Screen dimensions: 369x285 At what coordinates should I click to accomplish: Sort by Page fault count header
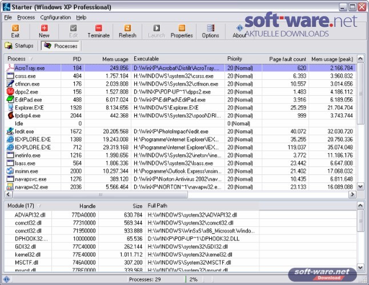tap(286, 59)
